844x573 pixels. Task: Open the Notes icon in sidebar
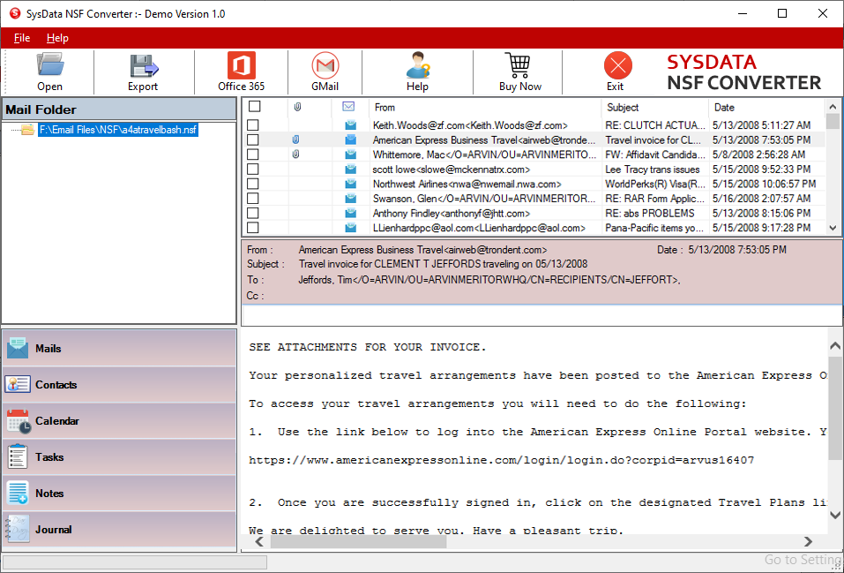[18, 493]
